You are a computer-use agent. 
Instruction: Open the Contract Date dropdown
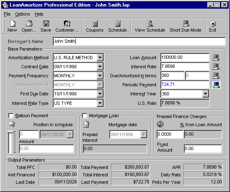[100, 67]
